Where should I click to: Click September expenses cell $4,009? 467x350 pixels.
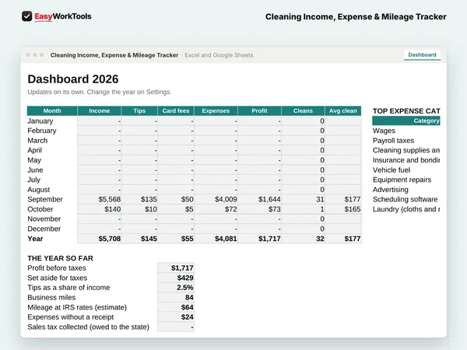(216, 199)
